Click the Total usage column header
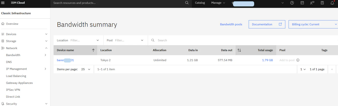 [265, 50]
